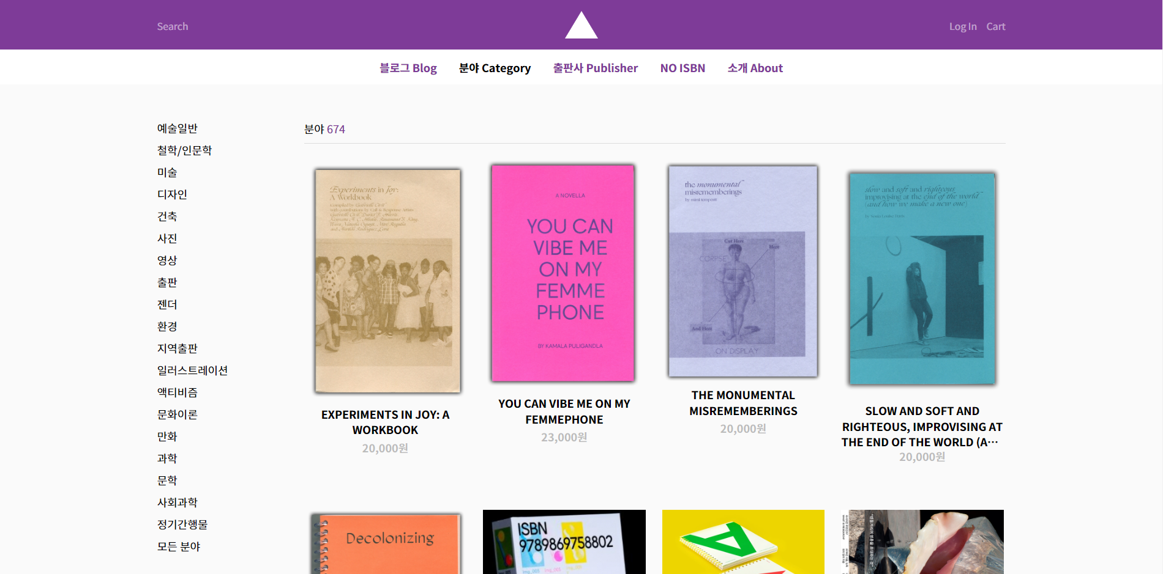1163x574 pixels.
Task: Select the 철학/인문학 category
Action: (184, 150)
